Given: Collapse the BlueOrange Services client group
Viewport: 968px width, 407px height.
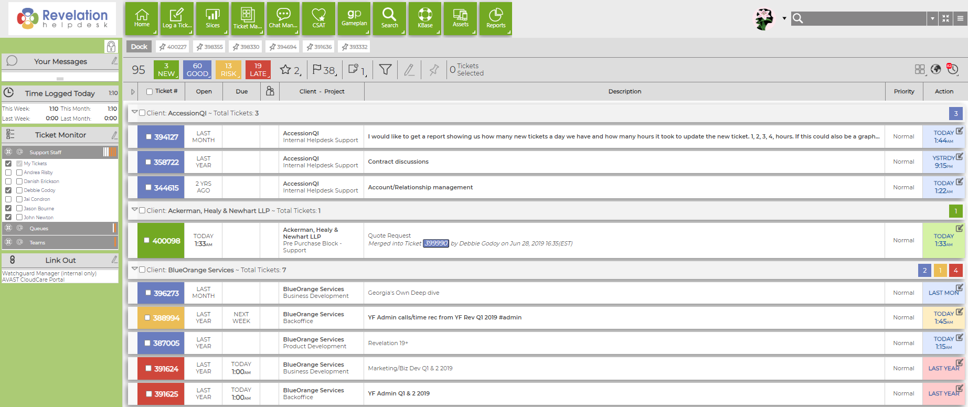Looking at the screenshot, I should [134, 269].
